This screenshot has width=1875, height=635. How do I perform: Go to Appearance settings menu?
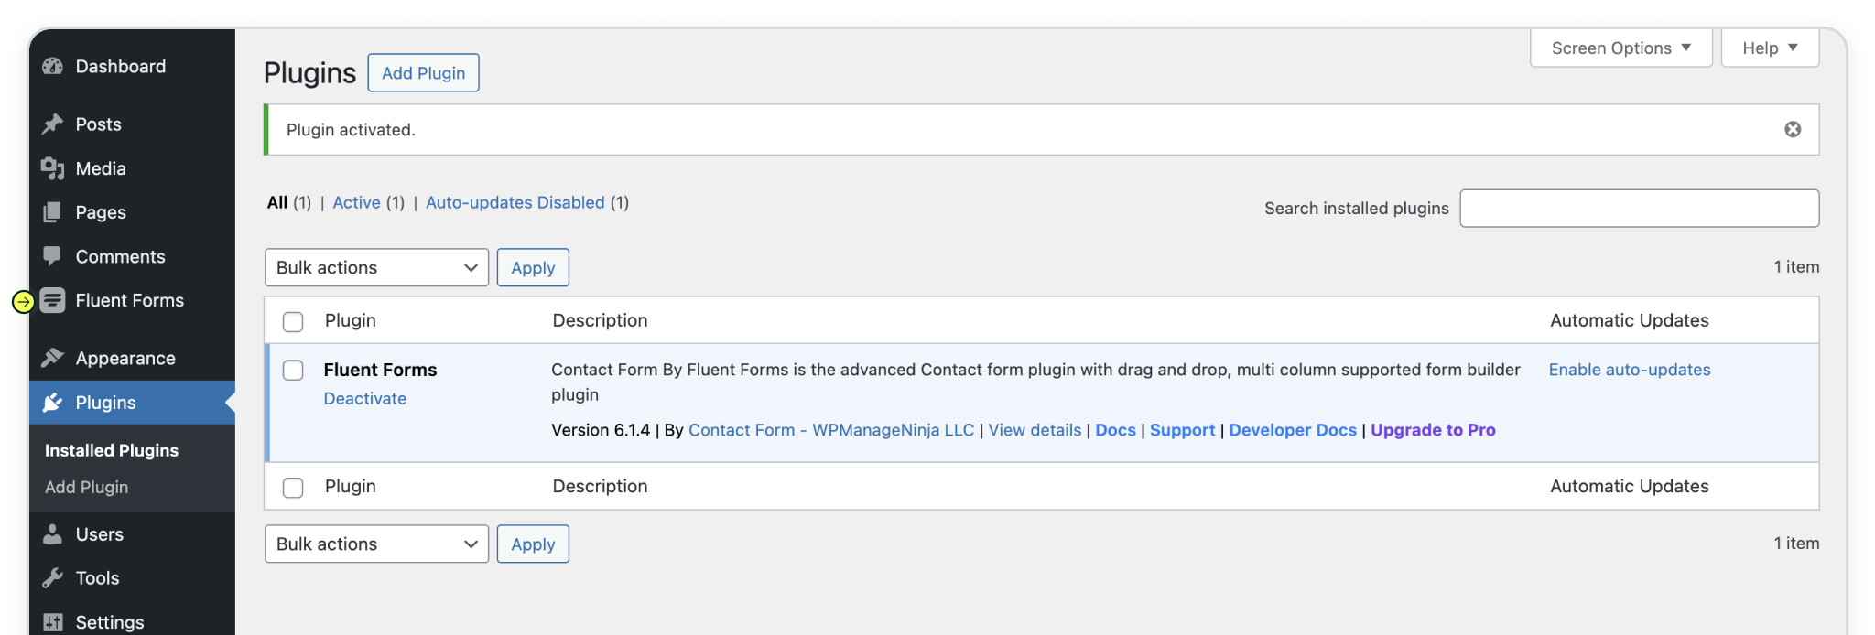tap(125, 358)
